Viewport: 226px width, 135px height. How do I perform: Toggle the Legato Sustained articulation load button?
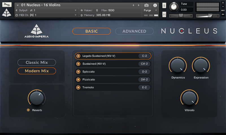[78, 56]
